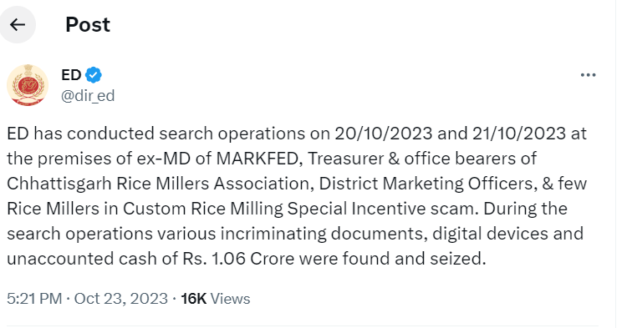Go back using the left arrow
Image resolution: width=627 pixels, height=328 pixels.
tap(18, 25)
